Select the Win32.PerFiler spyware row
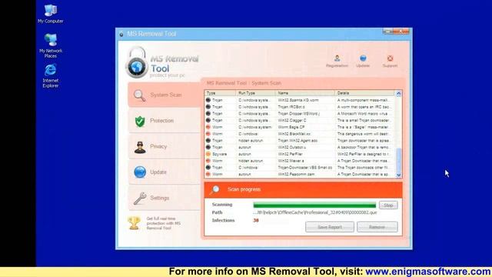This screenshot has width=492, height=277. 300,154
